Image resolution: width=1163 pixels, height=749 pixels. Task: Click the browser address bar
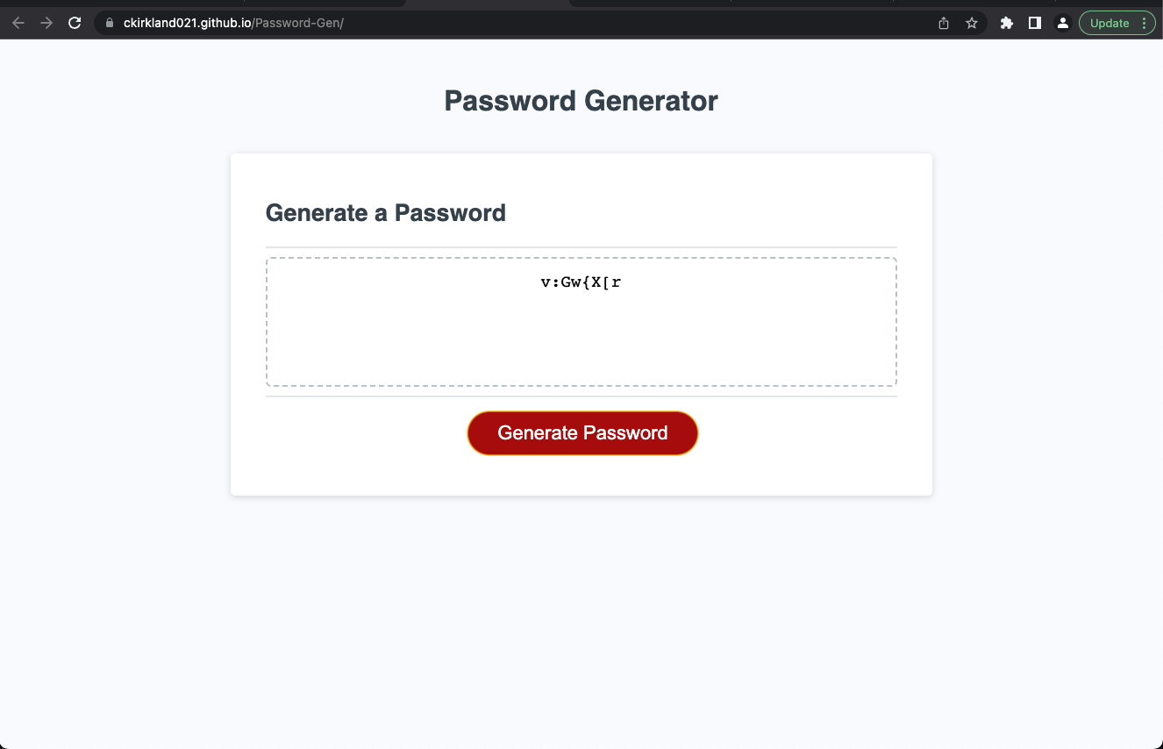pos(351,23)
